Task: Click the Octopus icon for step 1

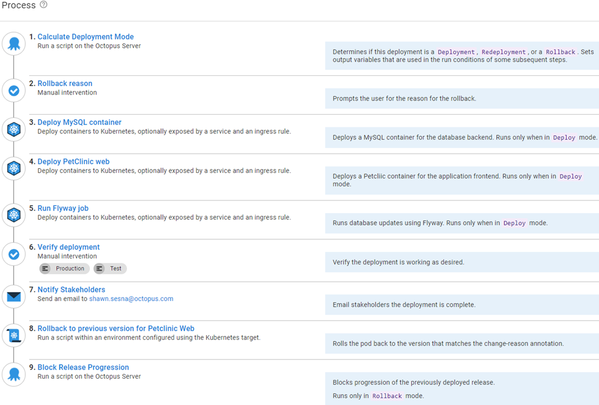Action: [14, 44]
